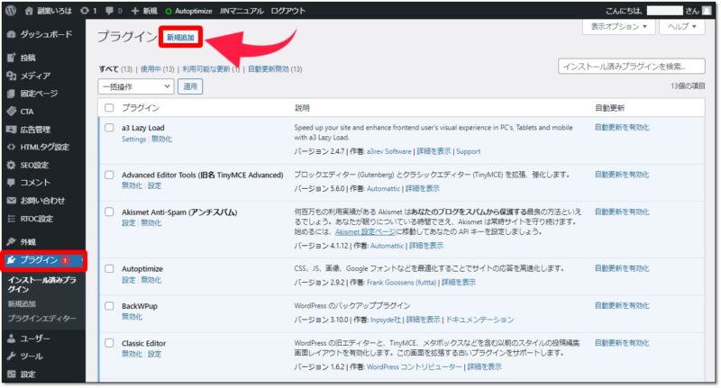The width and height of the screenshot is (721, 388).
Task: Expand the 表示オプション screen options
Action: coord(618,27)
